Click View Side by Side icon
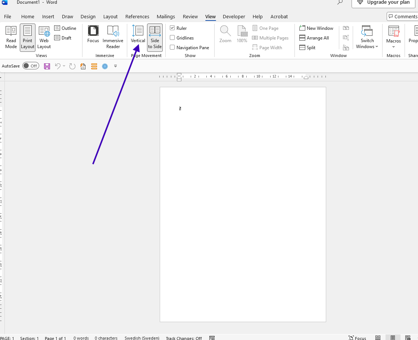 [x=346, y=28]
